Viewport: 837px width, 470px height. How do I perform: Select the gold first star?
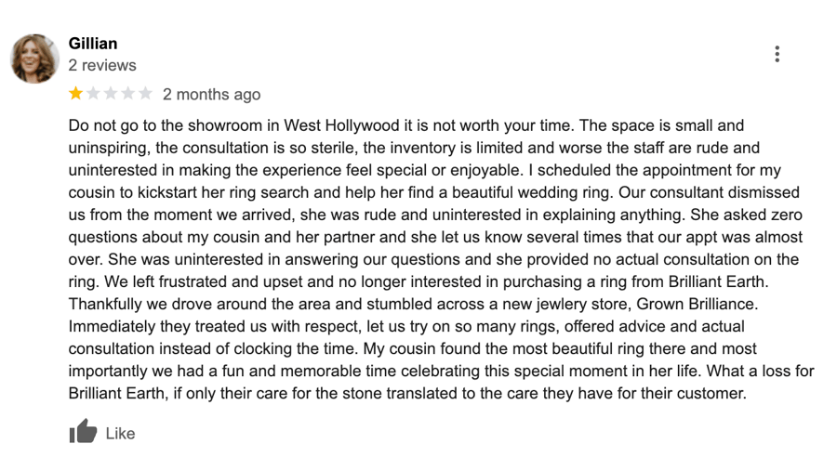point(76,94)
